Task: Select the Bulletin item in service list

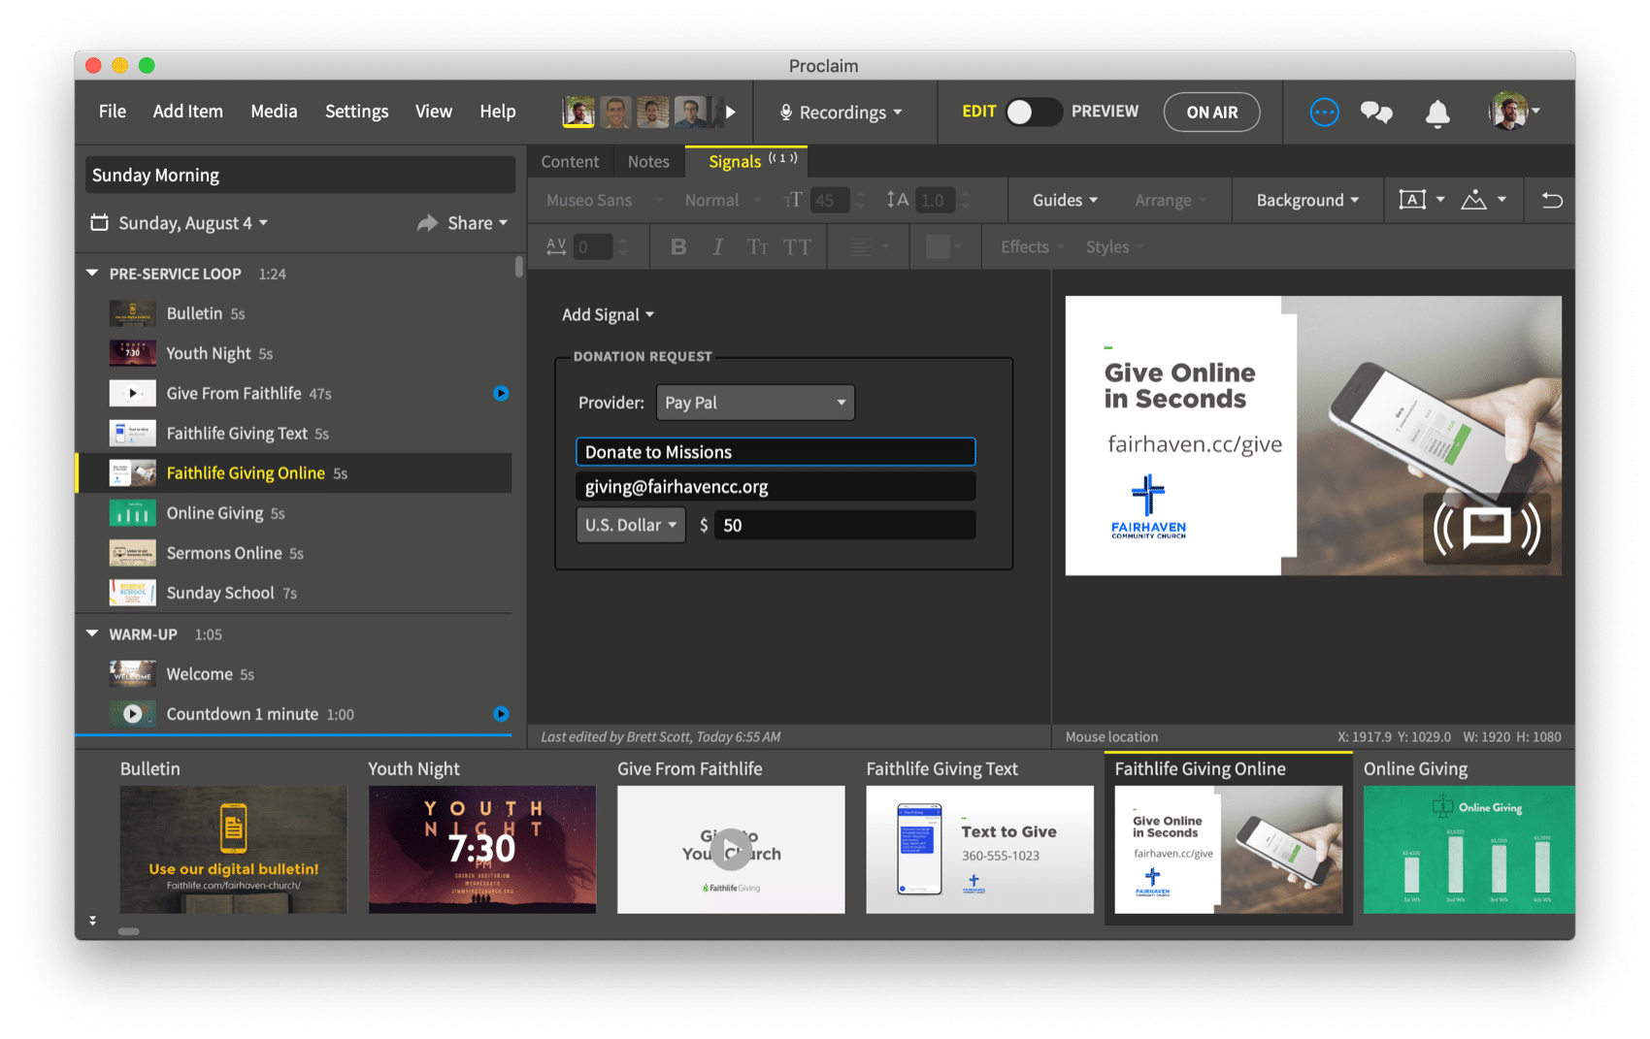Action: click(294, 313)
